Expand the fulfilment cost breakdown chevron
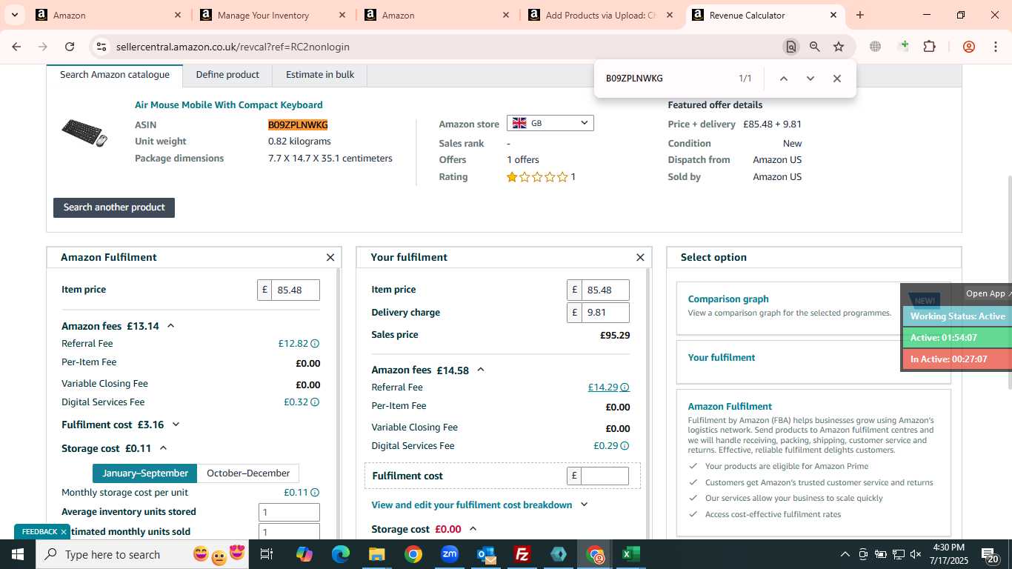 [x=584, y=505]
